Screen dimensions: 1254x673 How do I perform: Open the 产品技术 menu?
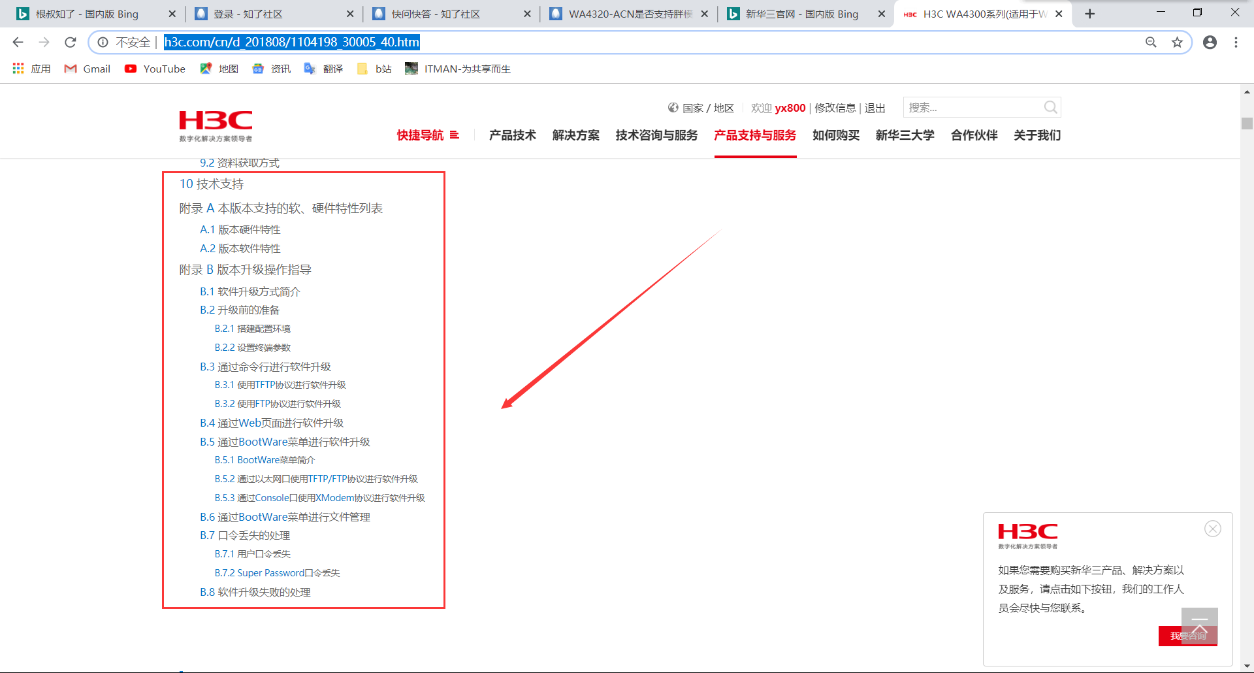point(513,135)
